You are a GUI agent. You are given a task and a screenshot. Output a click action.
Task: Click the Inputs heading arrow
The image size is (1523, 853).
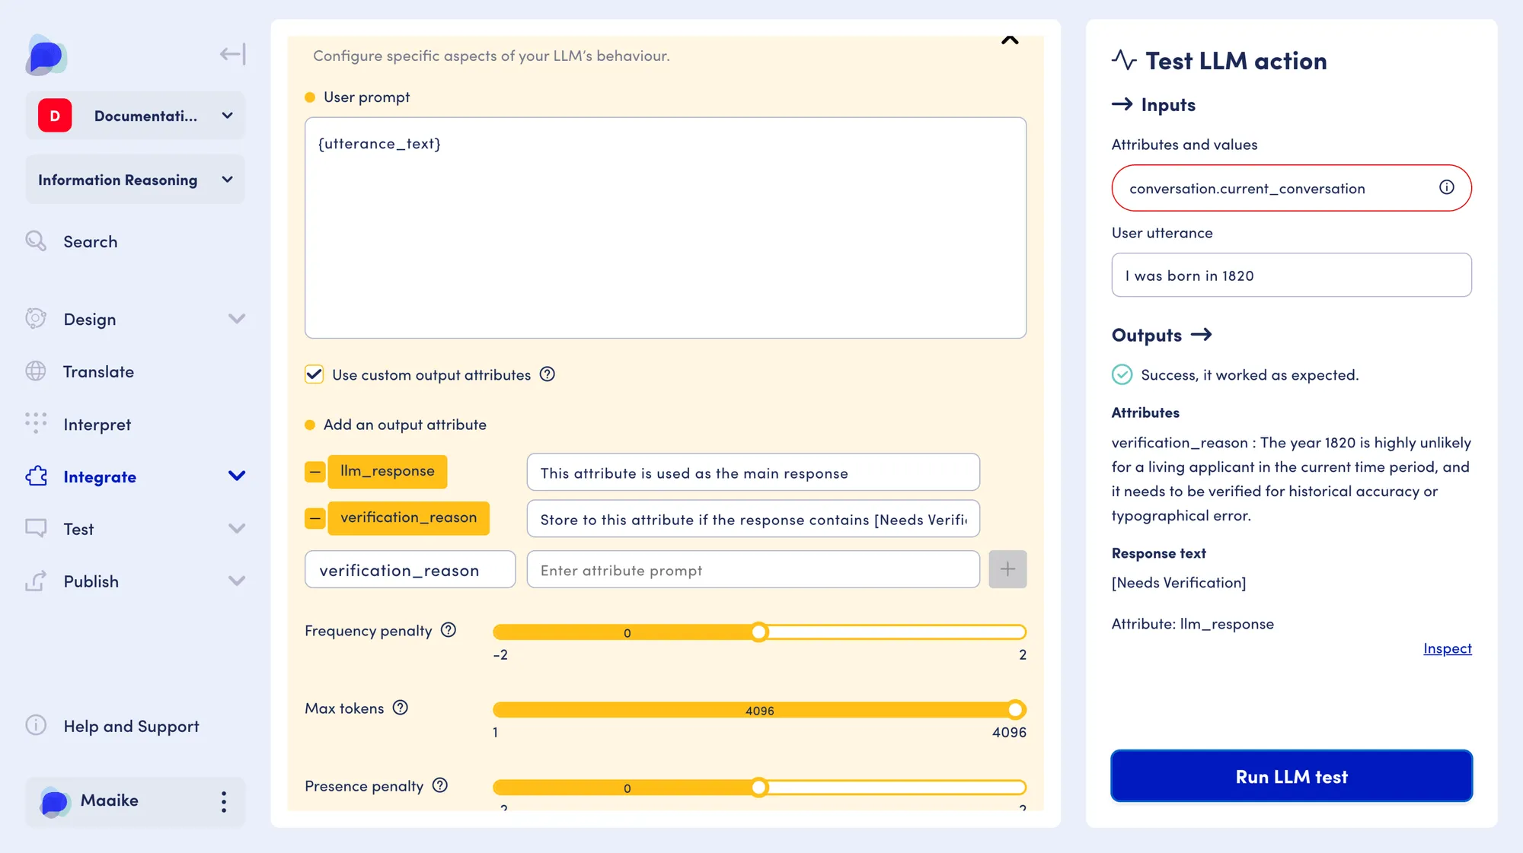coord(1122,104)
